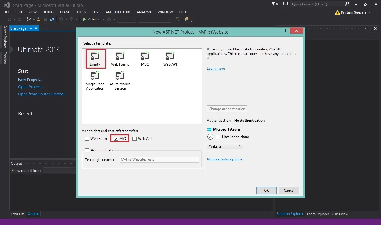The height and width of the screenshot is (225, 381).
Task: Click the dialog help question mark
Action: tap(285, 31)
